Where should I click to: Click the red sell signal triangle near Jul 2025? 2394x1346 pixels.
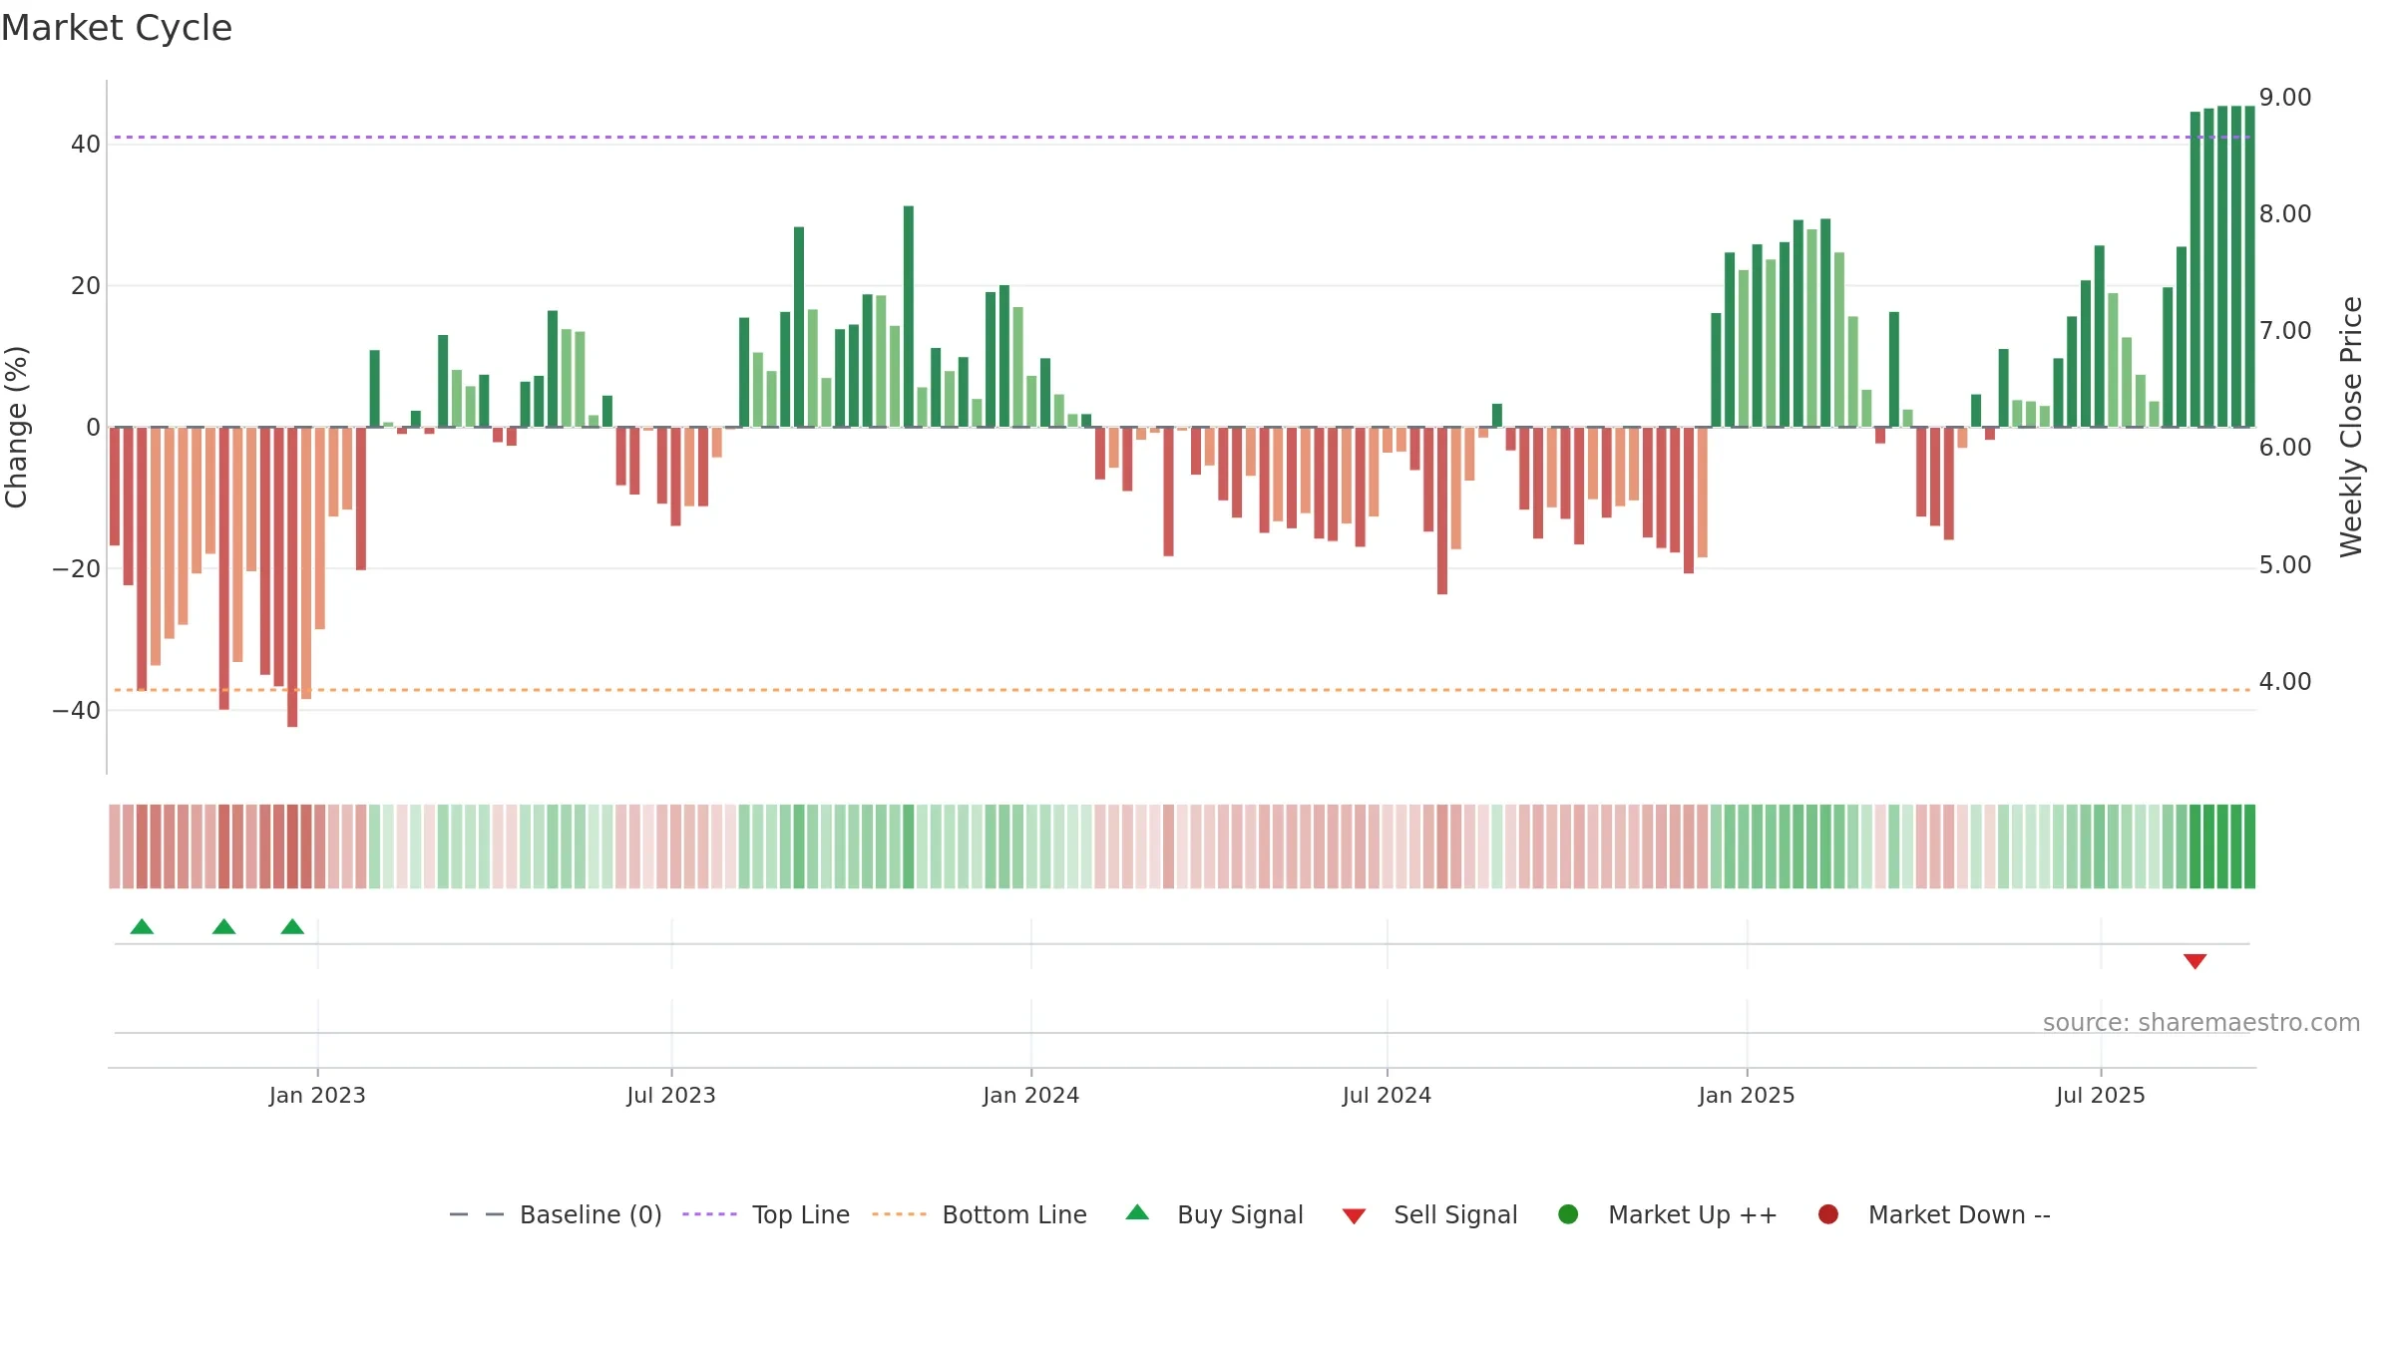[x=2194, y=961]
